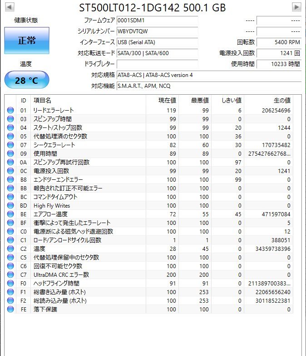Click status orb for C2 温度
Viewport: 306px width, 356px height.
[10, 249]
